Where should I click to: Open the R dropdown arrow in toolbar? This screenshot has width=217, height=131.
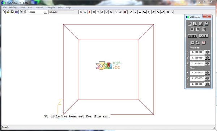[172, 12]
